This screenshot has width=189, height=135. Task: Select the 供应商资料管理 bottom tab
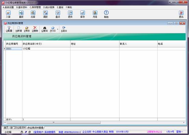[x=35, y=127]
